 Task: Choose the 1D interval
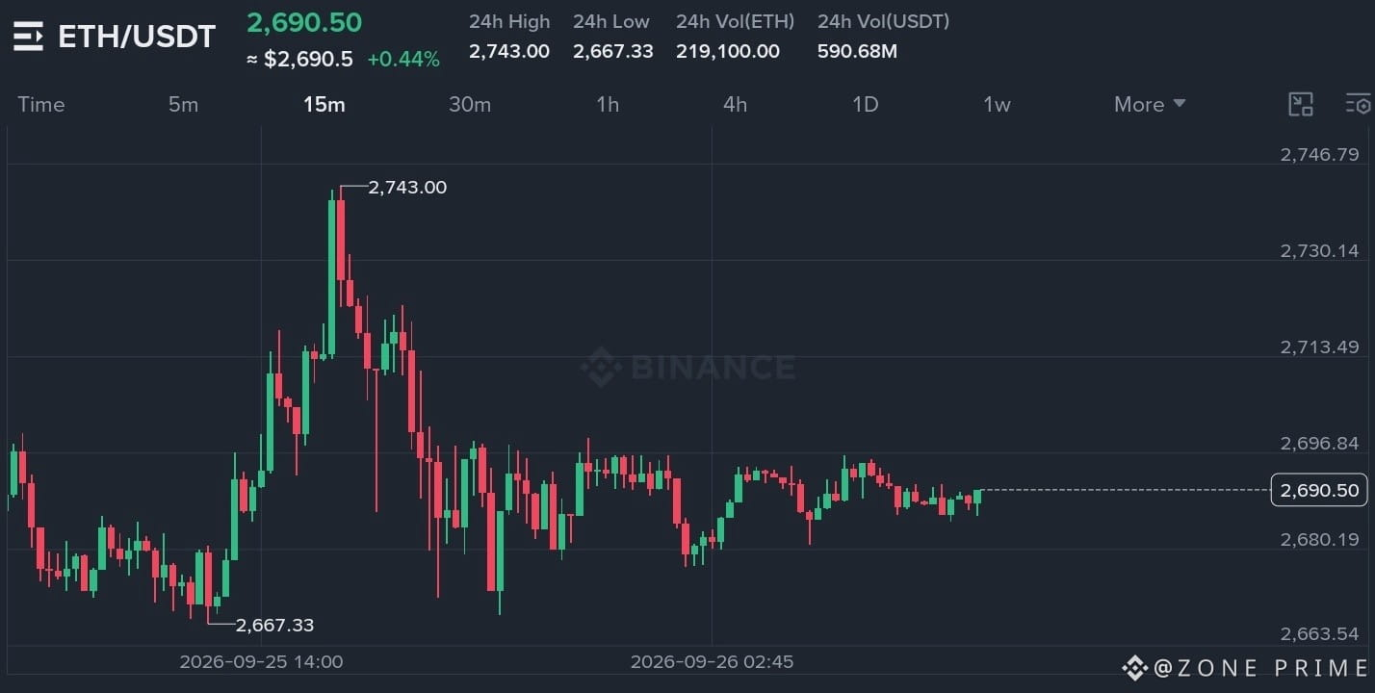tap(866, 104)
